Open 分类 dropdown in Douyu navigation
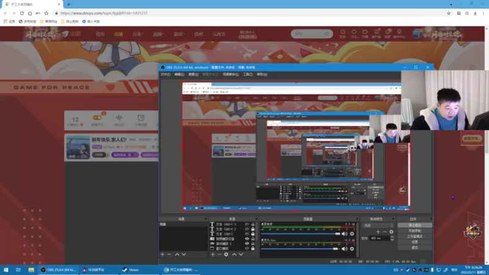 point(138,34)
